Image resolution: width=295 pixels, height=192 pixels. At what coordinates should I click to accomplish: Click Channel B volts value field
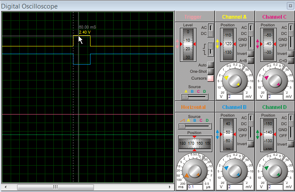click(235, 187)
